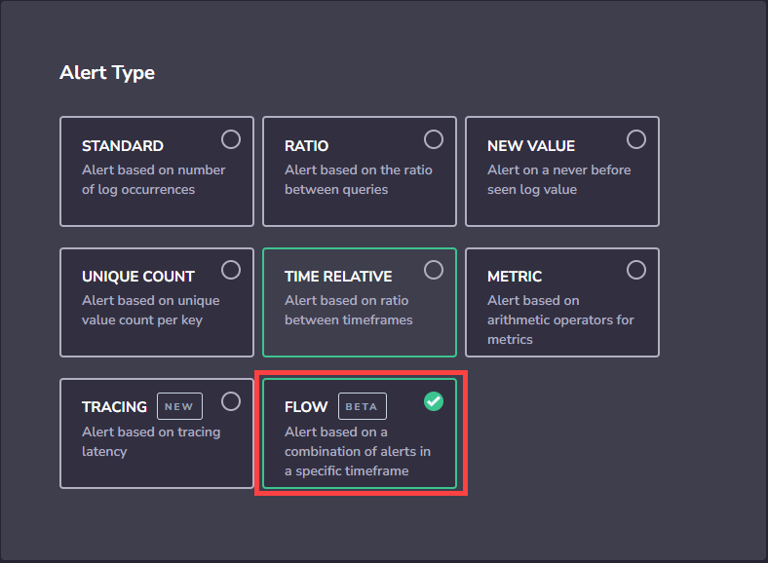Click the BETA badge on Flow
The height and width of the screenshot is (563, 768).
click(x=362, y=406)
